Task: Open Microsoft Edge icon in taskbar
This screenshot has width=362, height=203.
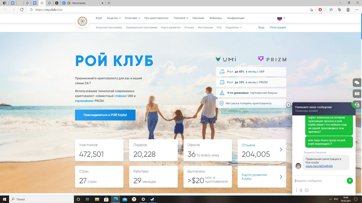Action: pos(115,199)
